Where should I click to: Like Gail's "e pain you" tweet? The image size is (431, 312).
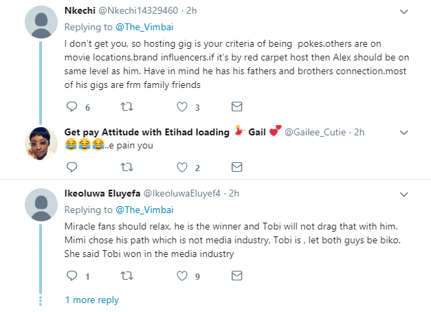pyautogui.click(x=182, y=167)
